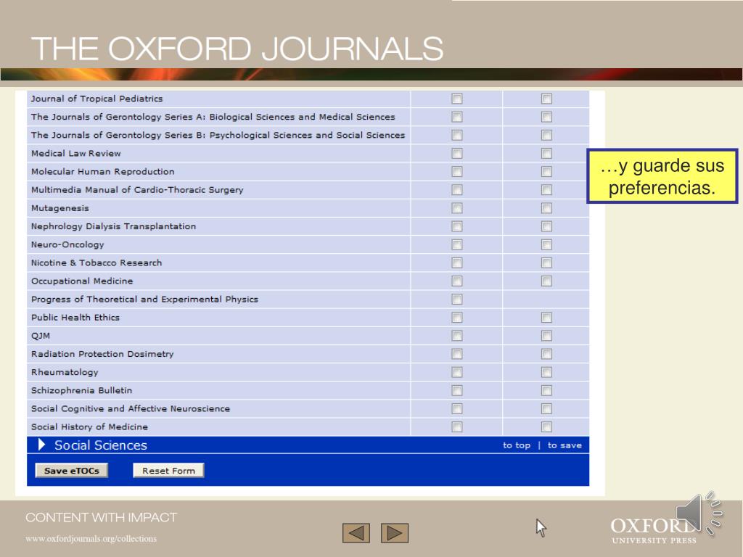The width and height of the screenshot is (743, 557).
Task: Check second box for Journal of Tropical Pediatrics
Action: [546, 99]
